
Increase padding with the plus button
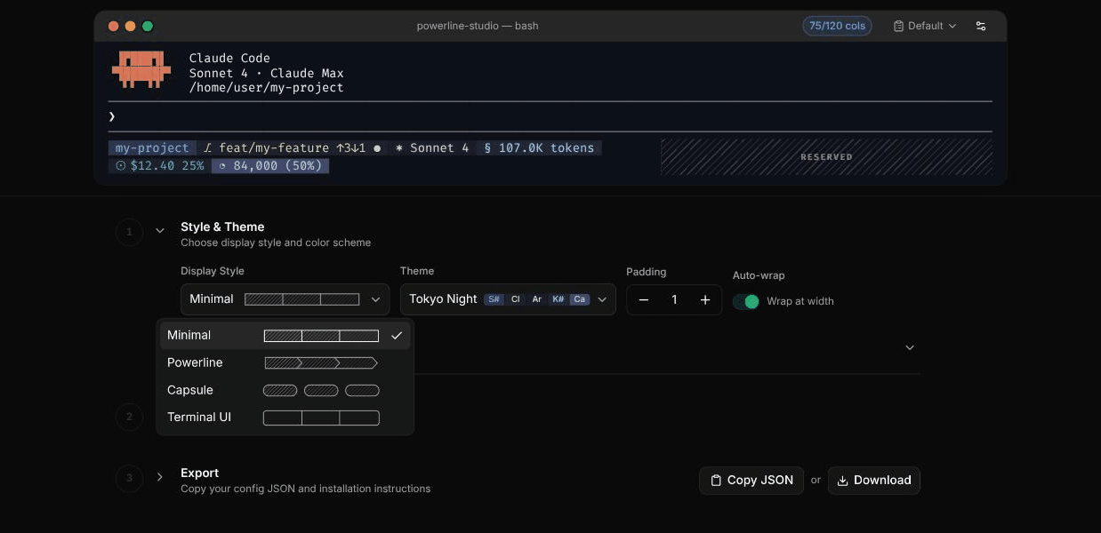coord(705,300)
